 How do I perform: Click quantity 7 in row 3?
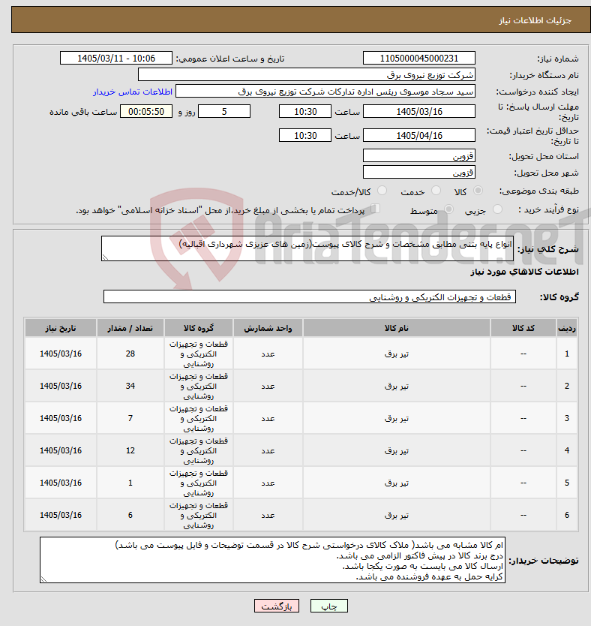[130, 418]
